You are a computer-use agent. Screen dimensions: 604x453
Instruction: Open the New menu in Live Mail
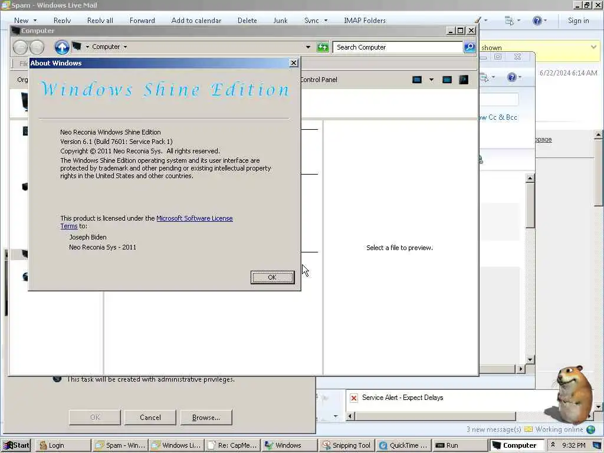tap(25, 21)
